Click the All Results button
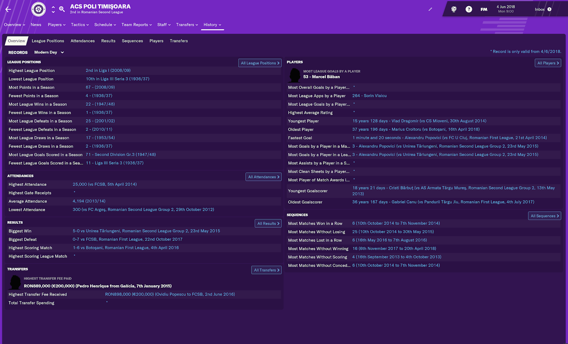 click(268, 223)
